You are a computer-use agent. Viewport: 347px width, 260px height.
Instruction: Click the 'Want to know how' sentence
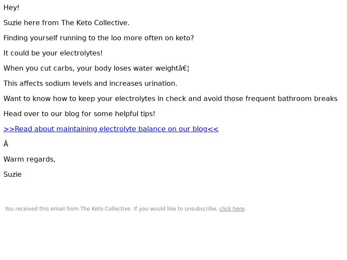pyautogui.click(x=170, y=99)
